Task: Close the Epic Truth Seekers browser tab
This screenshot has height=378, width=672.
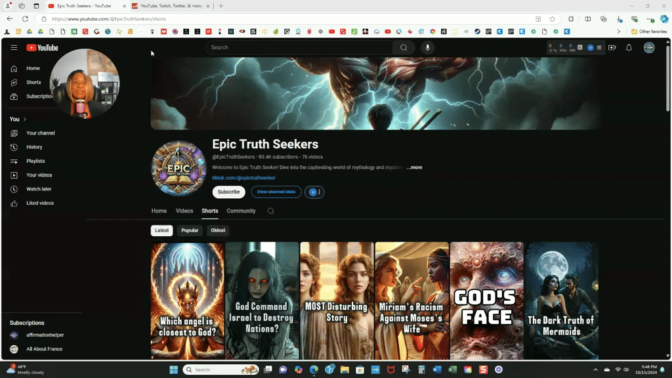Action: click(124, 6)
